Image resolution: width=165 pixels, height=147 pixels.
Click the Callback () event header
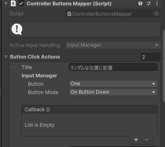pos(89,109)
